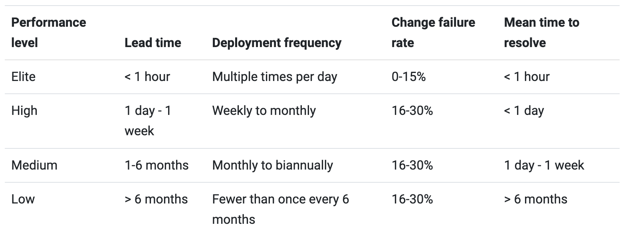Click the 0-15% change failure rate cell
Viewport: 628px width, 233px height.
coord(408,77)
